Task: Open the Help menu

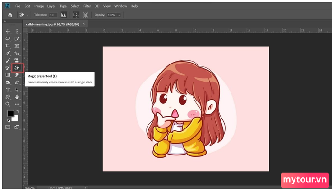Action: (134, 6)
